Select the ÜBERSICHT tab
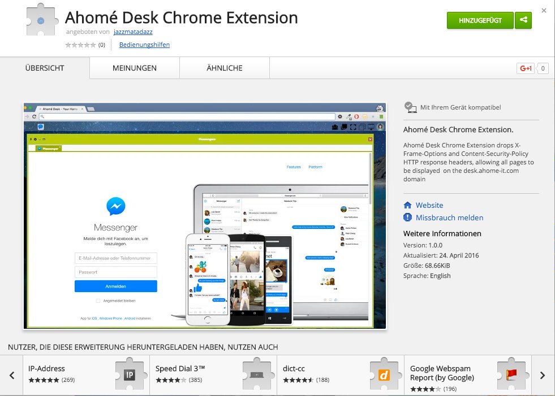The height and width of the screenshot is (396, 555). [x=45, y=68]
